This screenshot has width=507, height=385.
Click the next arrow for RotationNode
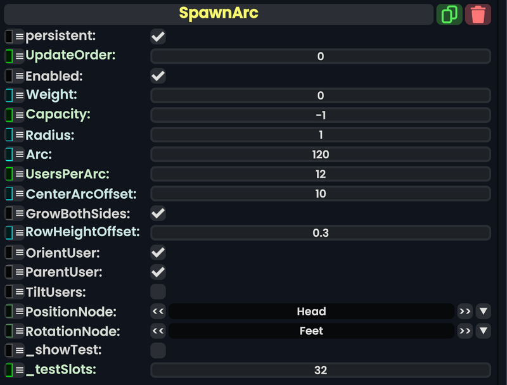point(465,331)
